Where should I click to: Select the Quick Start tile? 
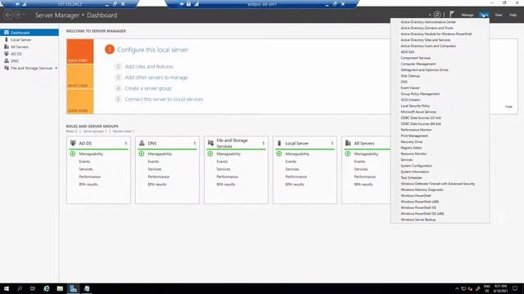(80, 51)
